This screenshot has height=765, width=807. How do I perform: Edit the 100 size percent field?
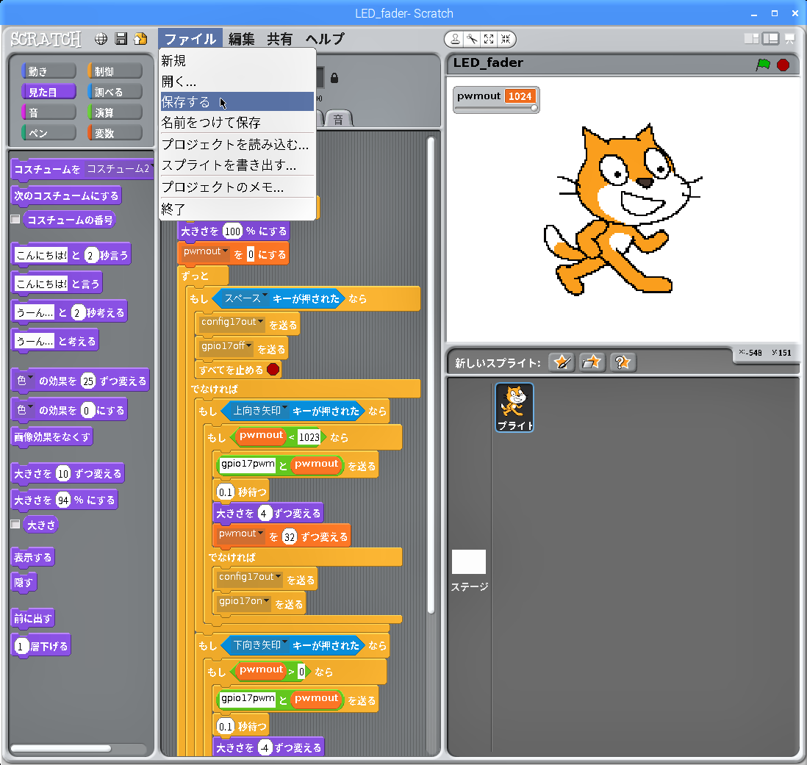tap(233, 231)
